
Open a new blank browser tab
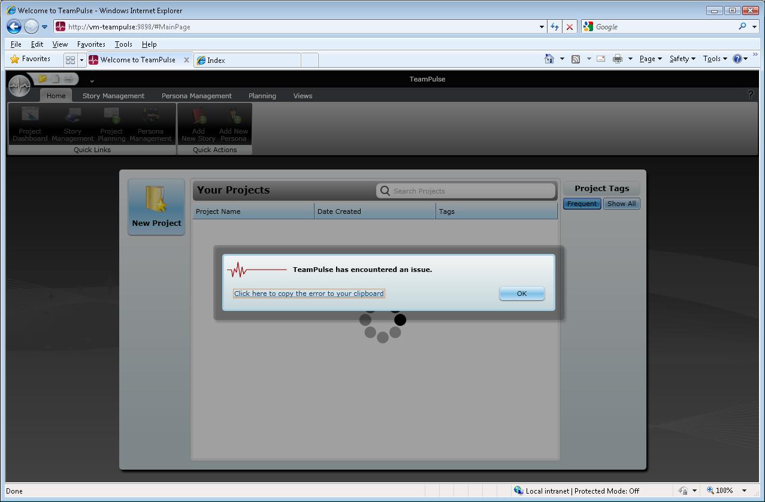click(309, 60)
